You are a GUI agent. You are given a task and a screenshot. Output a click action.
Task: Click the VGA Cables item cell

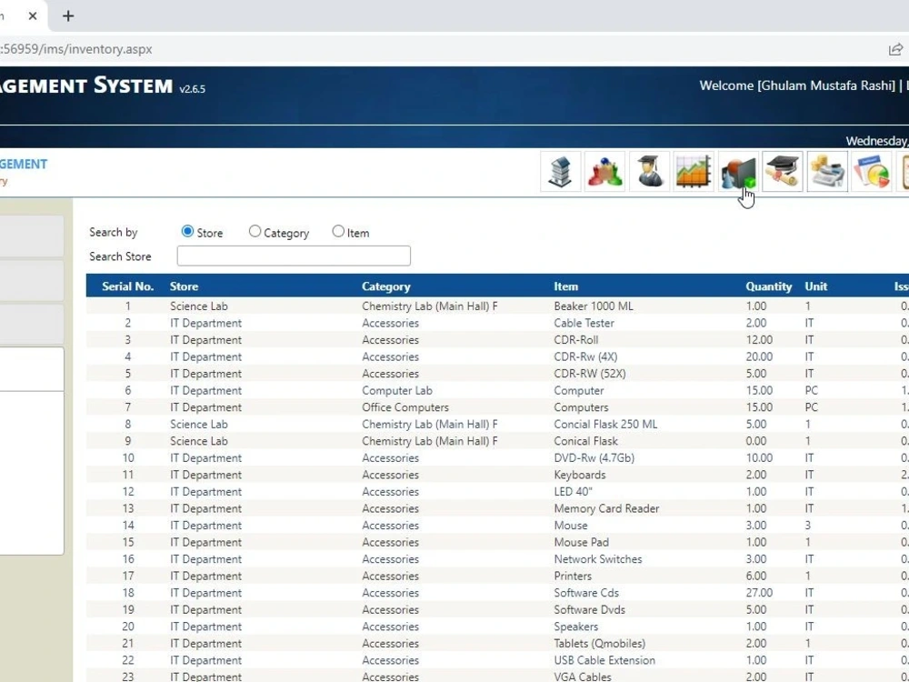[582, 677]
